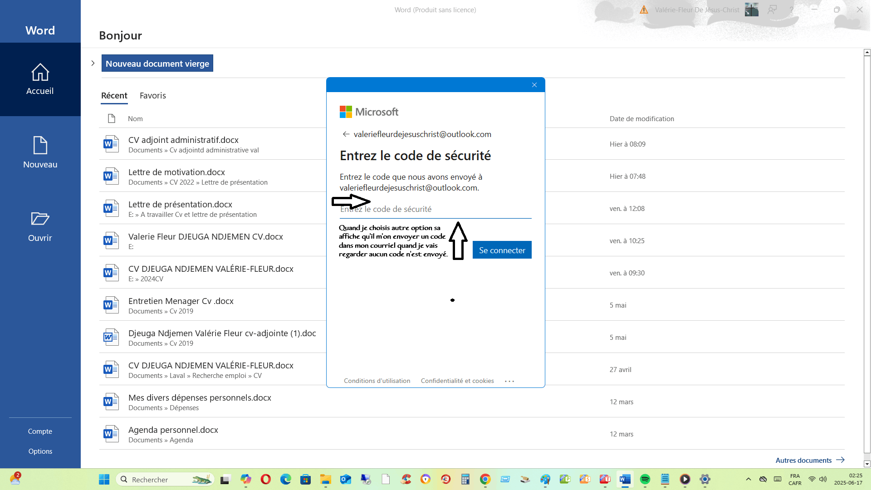Click the back arrow beside the email address
The height and width of the screenshot is (490, 871).
pos(346,134)
